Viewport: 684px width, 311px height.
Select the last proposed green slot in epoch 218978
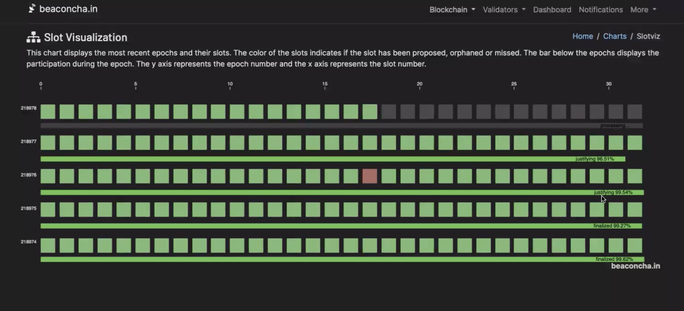pyautogui.click(x=370, y=111)
